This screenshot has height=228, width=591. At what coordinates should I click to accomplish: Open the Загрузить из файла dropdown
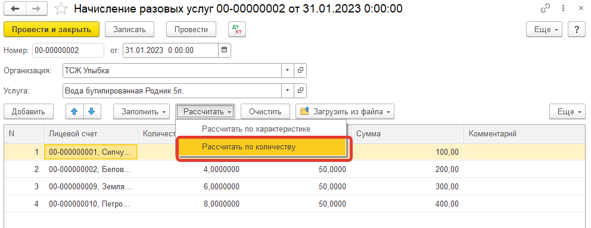tap(345, 111)
